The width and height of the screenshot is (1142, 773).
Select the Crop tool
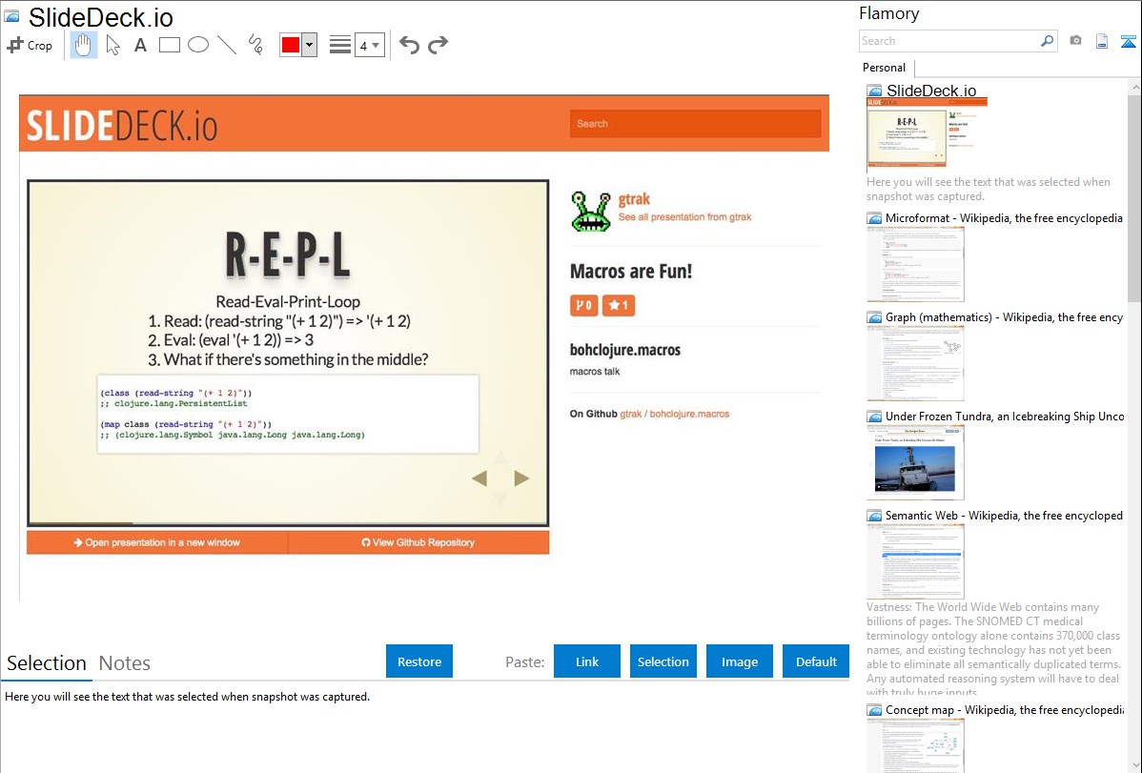[x=30, y=45]
